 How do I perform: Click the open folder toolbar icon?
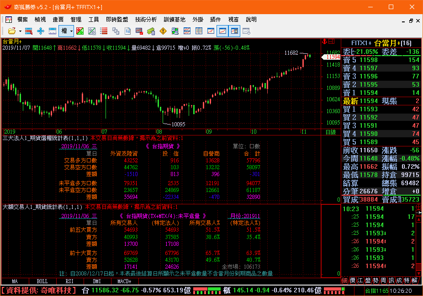(x=11, y=31)
